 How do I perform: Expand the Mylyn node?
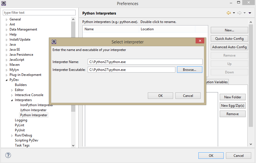tap(6, 70)
